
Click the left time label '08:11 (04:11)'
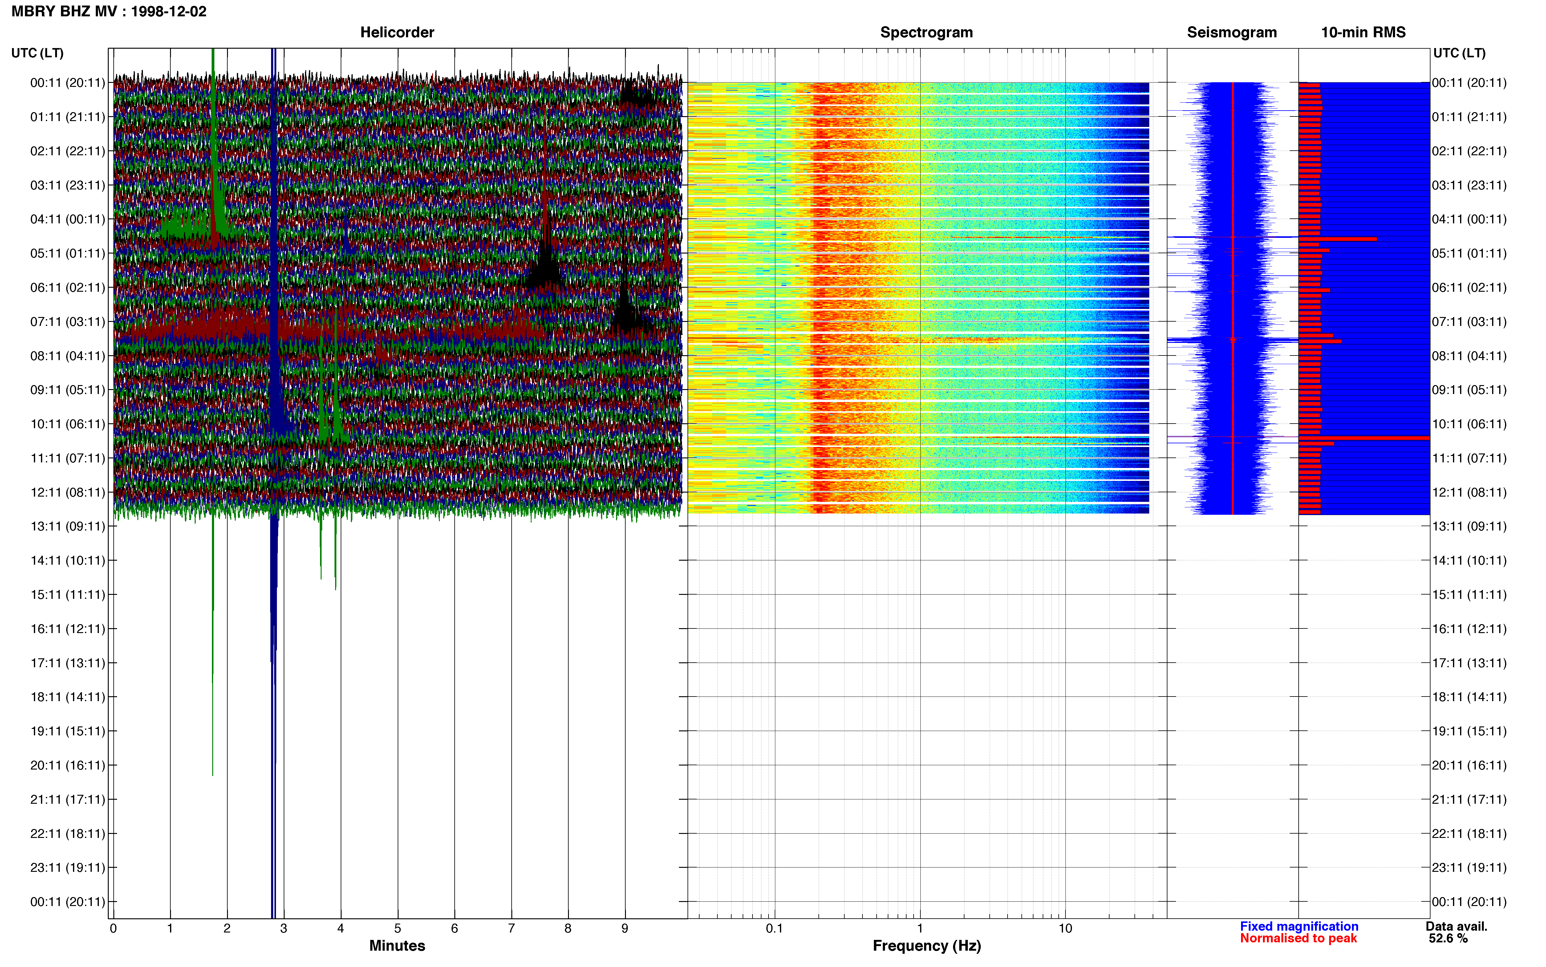[68, 356]
